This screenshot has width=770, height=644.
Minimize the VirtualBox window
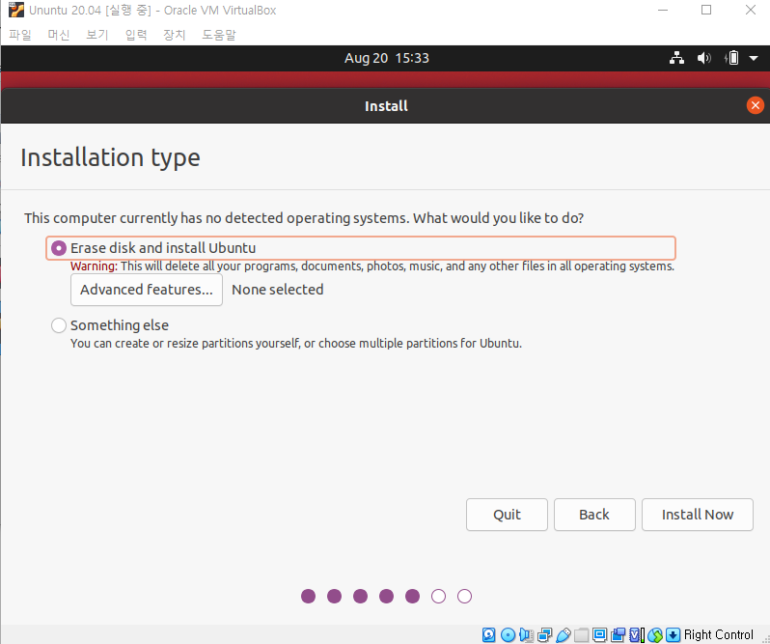[x=663, y=10]
